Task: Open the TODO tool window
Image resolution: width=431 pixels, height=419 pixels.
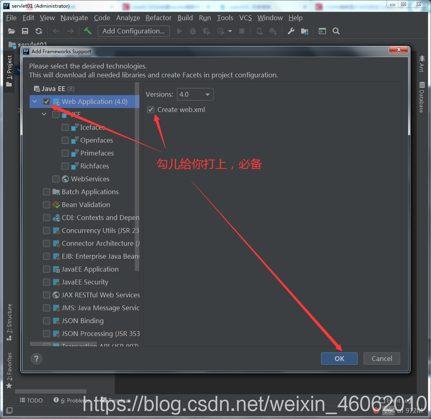Action: pyautogui.click(x=31, y=400)
